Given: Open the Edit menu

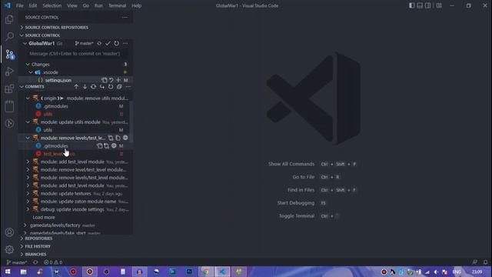Looking at the screenshot, I should click(x=32, y=5).
